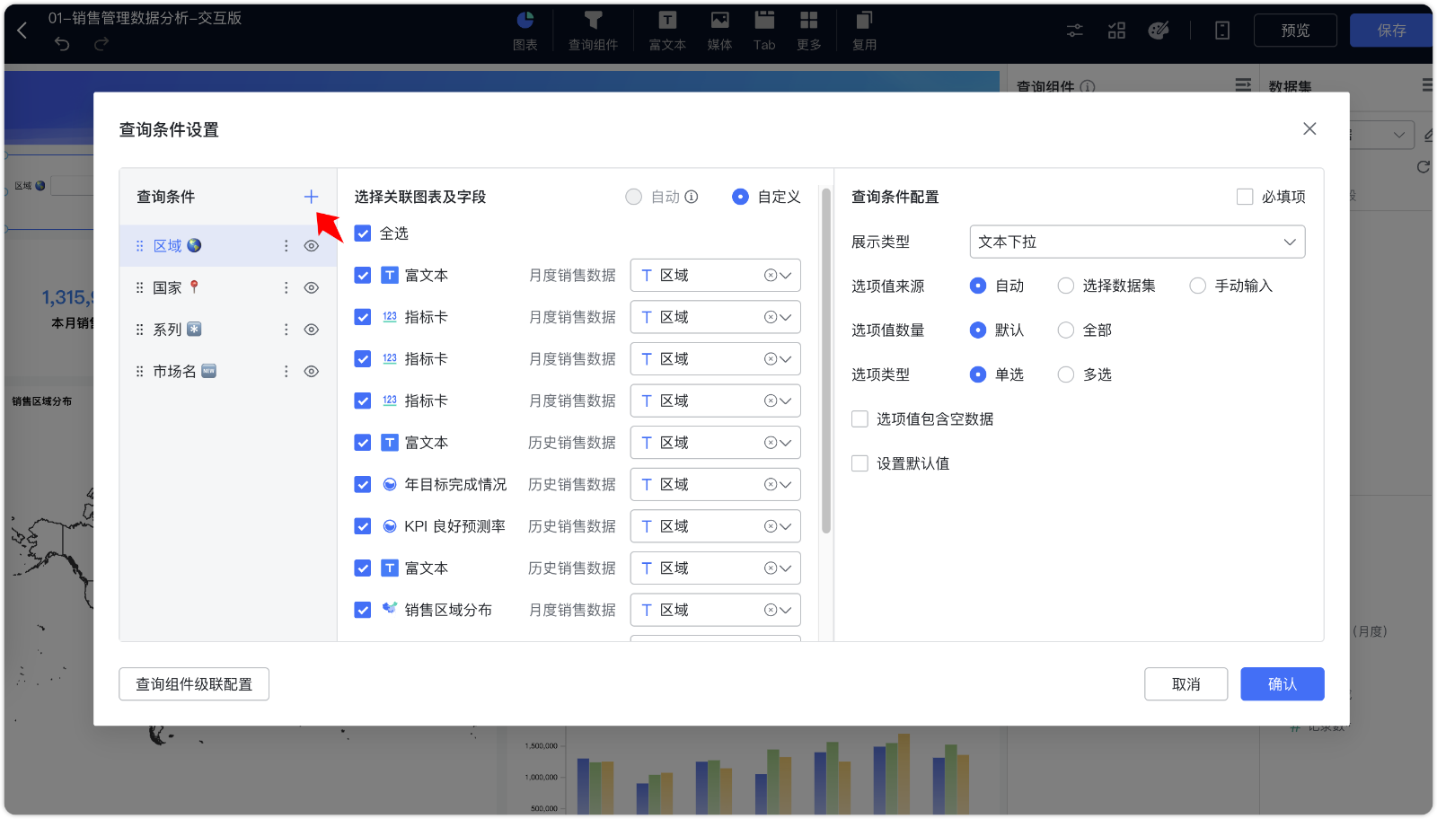This screenshot has height=819, width=1437.
Task: Select 选择数据集 as option value source
Action: click(1066, 286)
